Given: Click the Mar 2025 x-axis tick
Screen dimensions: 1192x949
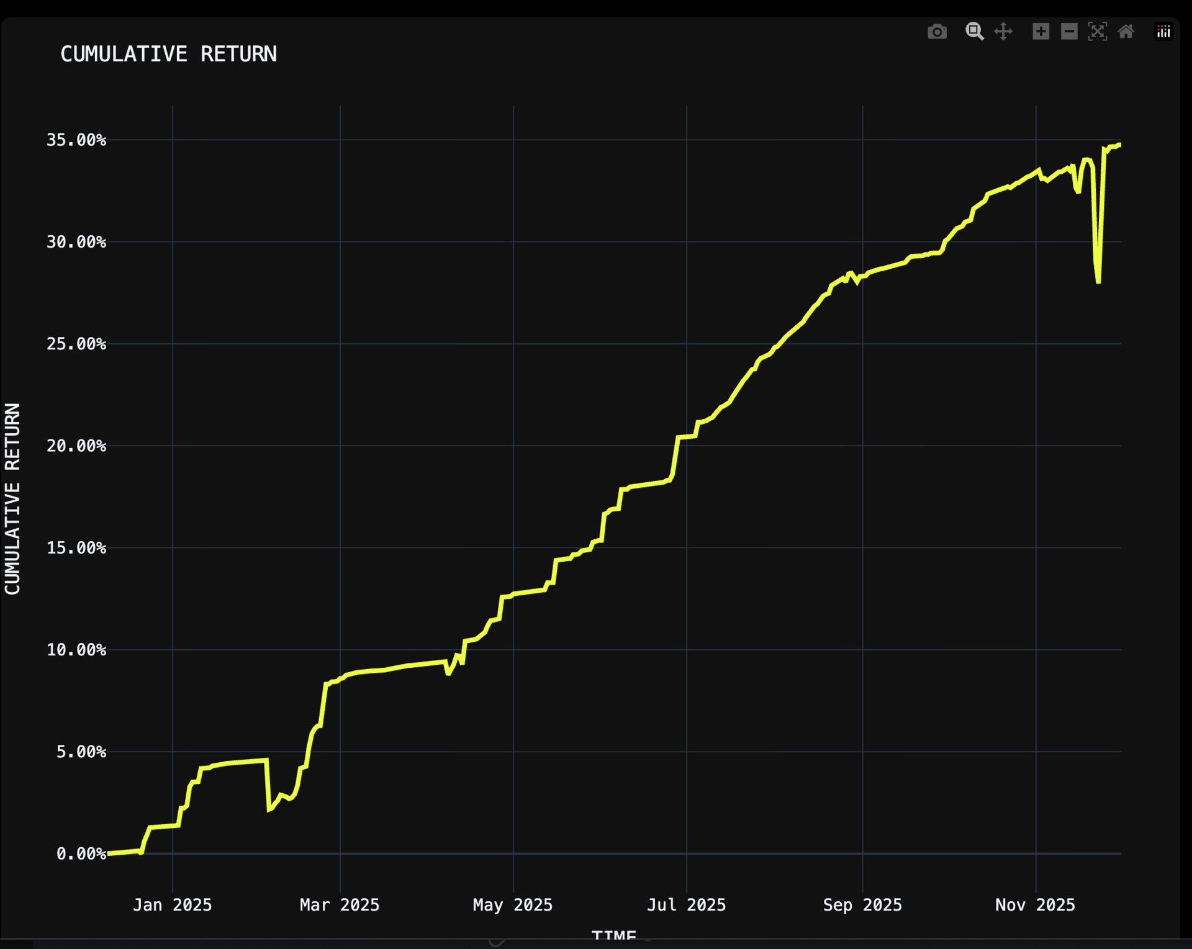Looking at the screenshot, I should [340, 905].
